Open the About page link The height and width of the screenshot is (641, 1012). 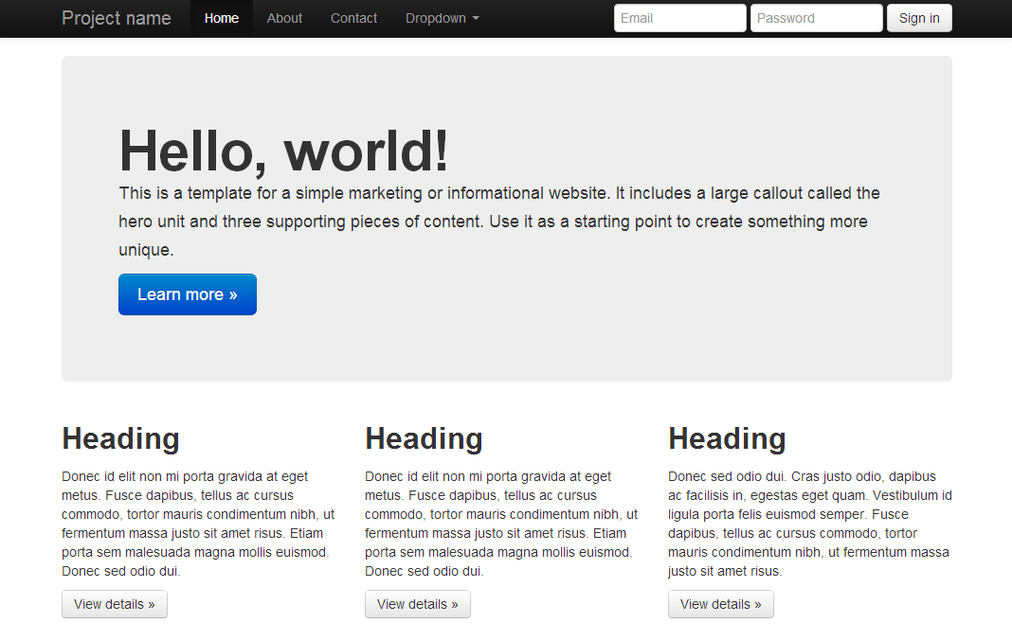click(284, 18)
